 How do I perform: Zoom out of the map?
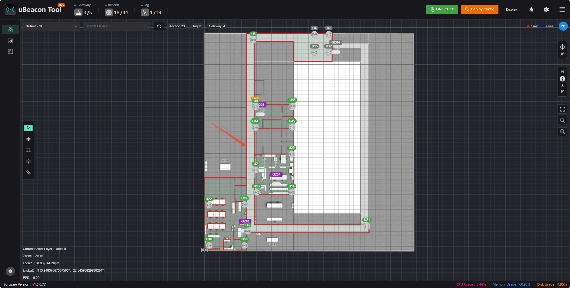(x=562, y=132)
